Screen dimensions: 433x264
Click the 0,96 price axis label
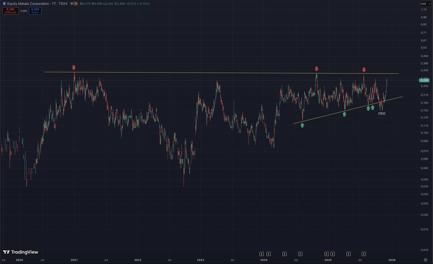424,17
